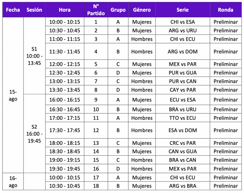
Task: Select the CRC vs PAR series cell
Action: tap(182, 143)
